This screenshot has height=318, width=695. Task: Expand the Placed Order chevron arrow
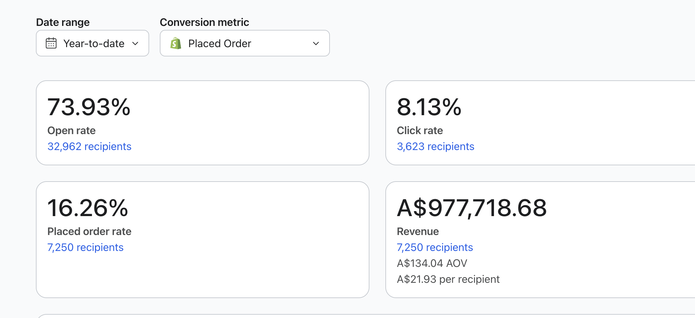[316, 43]
